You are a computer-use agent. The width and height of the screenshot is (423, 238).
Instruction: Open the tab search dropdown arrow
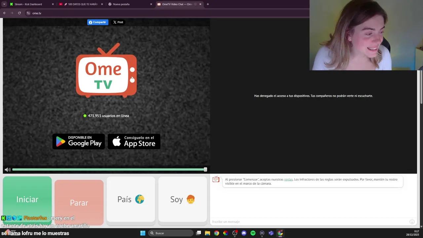point(4,4)
